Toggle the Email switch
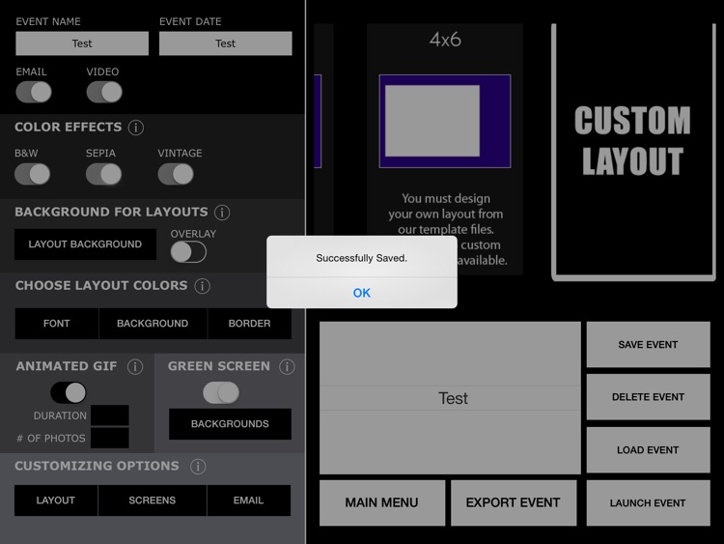Image resolution: width=724 pixels, height=544 pixels. [x=34, y=92]
